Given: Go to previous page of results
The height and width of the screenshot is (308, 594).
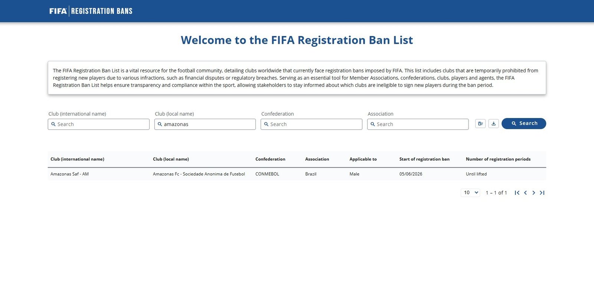Looking at the screenshot, I should 525,193.
